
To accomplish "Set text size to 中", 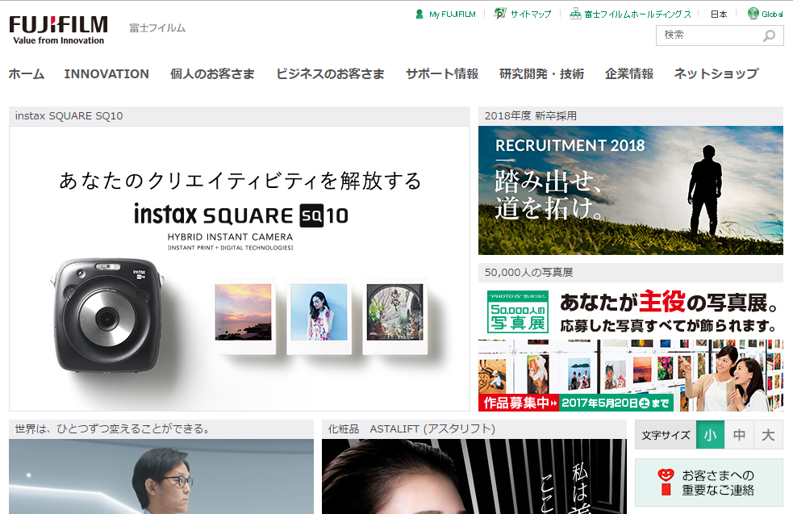I will [739, 435].
